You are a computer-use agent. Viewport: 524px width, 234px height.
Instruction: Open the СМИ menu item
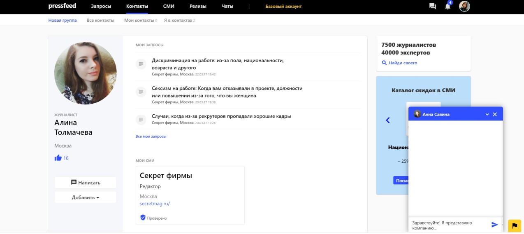pos(169,7)
